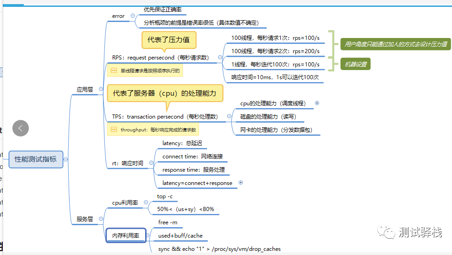Image resolution: width=452 pixels, height=255 pixels.
Task: Click latency：总延迟 node
Action: point(182,143)
